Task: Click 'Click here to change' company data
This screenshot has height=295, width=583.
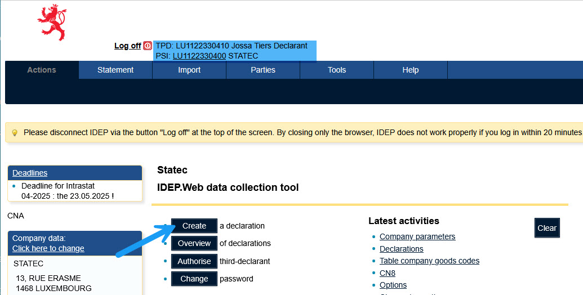Action: (48, 248)
